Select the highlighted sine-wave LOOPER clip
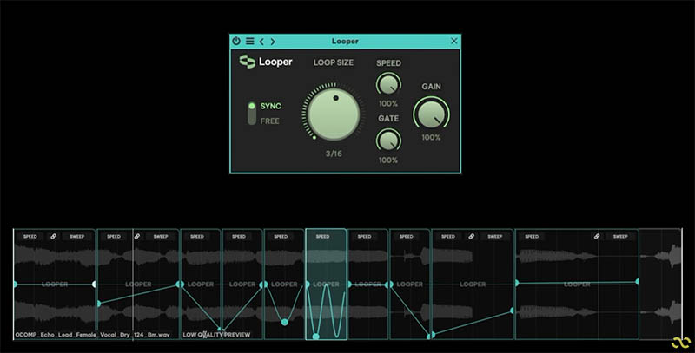Viewport: 695px width, 353px height. pos(327,284)
